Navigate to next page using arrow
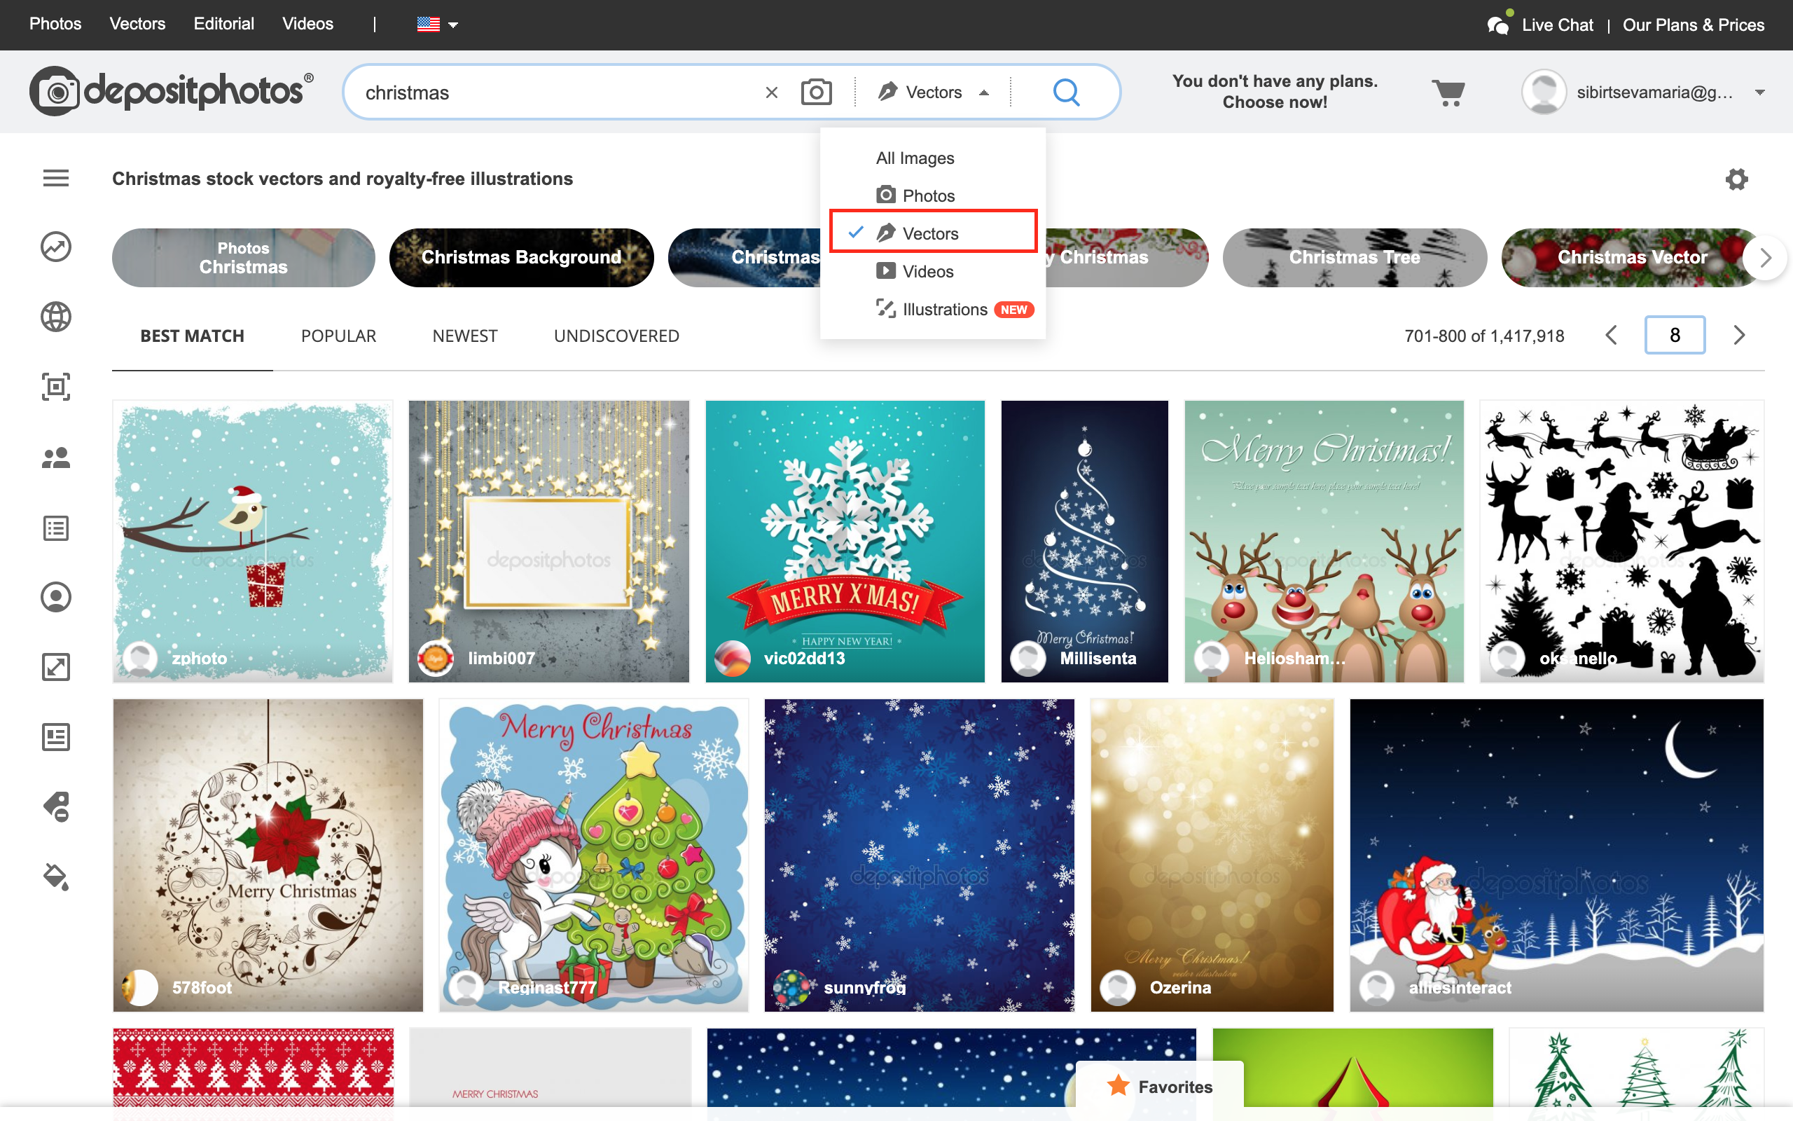1793x1121 pixels. tap(1741, 336)
